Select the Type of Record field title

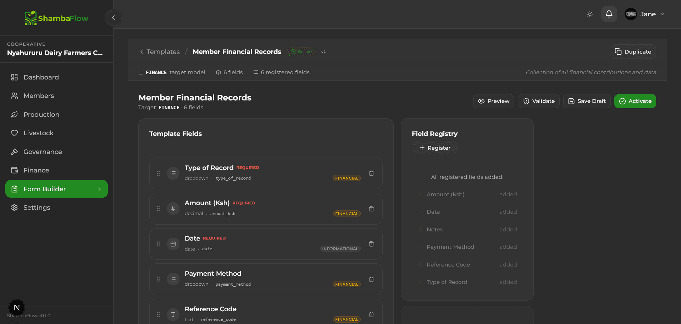click(209, 168)
